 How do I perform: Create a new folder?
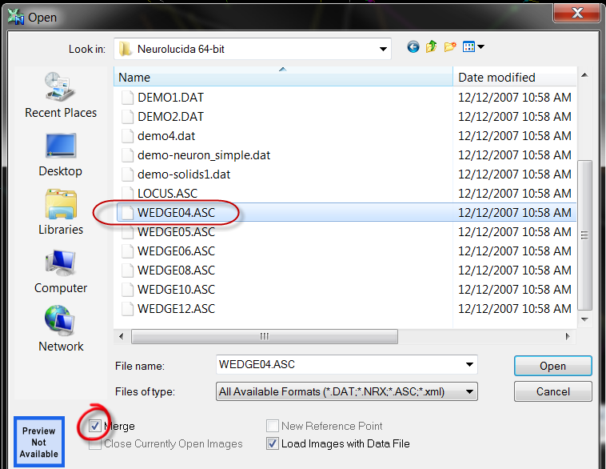coord(449,47)
